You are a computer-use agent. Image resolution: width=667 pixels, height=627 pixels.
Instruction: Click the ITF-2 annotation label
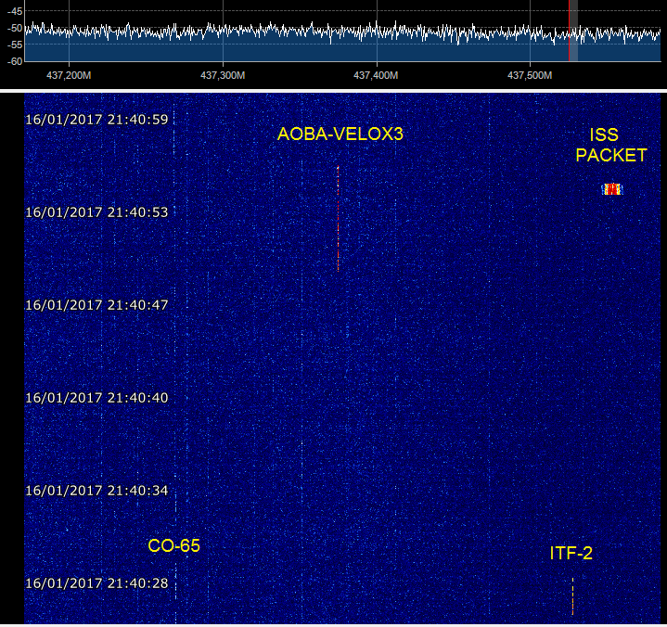click(571, 553)
